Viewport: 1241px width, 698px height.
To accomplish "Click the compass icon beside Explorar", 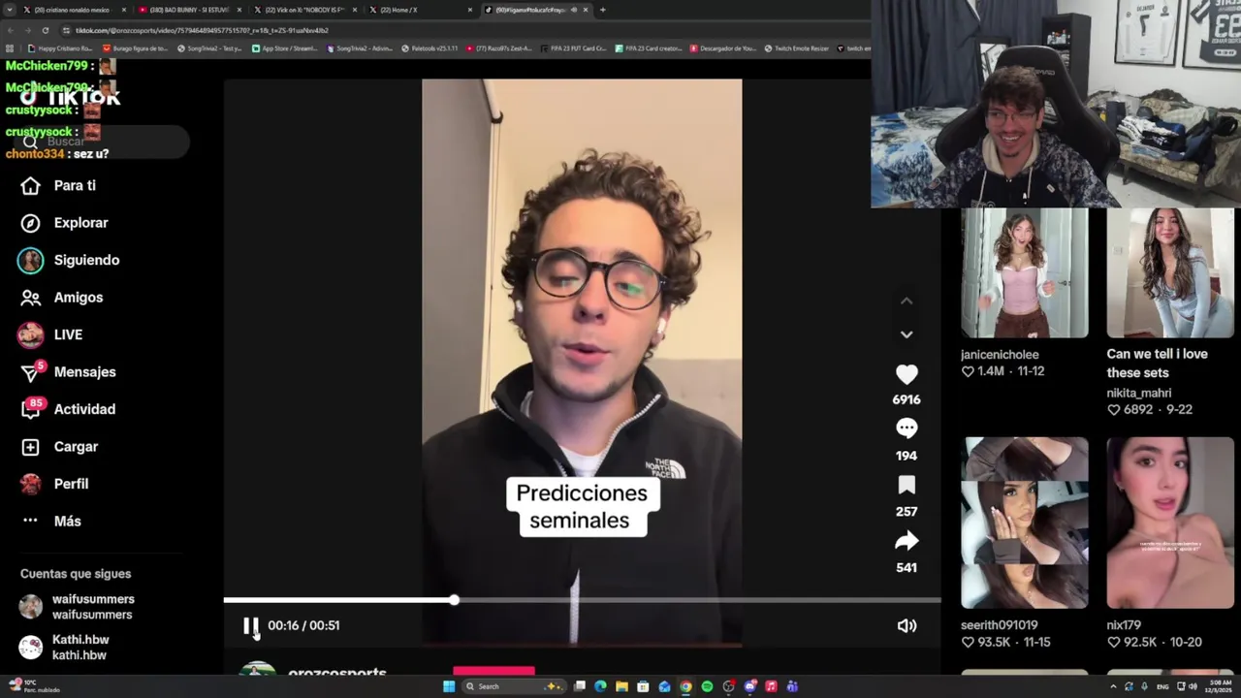I will [31, 223].
